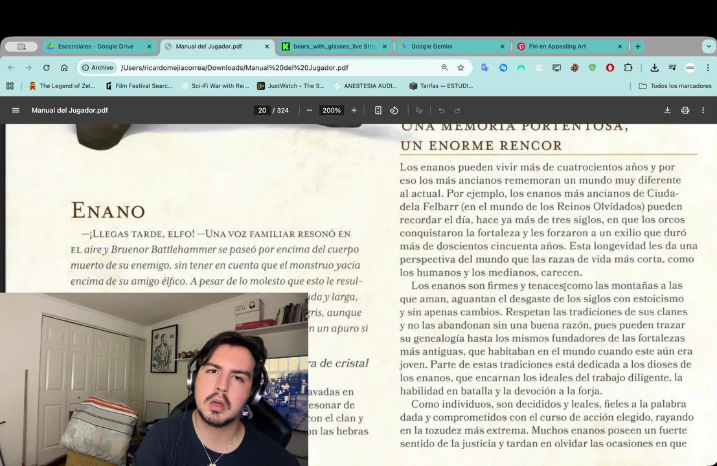
Task: Close the Pin en Appealing Art tab
Action: 620,46
